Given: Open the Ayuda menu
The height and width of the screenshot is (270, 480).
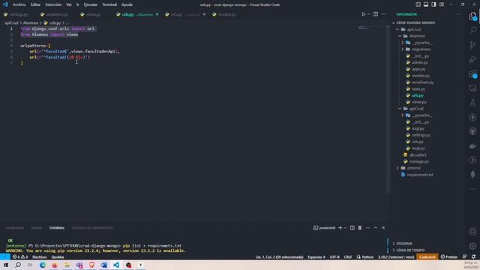Looking at the screenshot, I should (127, 4).
